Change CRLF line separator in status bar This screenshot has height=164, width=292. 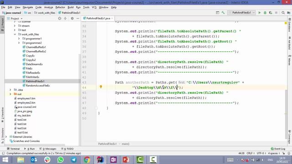(250, 153)
